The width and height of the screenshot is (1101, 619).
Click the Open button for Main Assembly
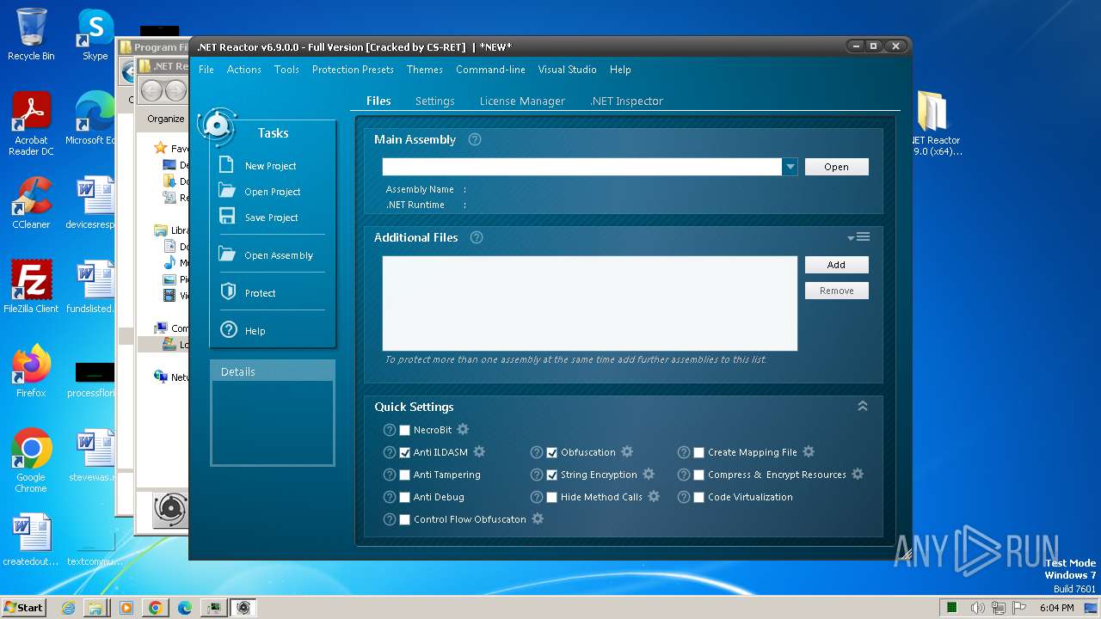[837, 167]
